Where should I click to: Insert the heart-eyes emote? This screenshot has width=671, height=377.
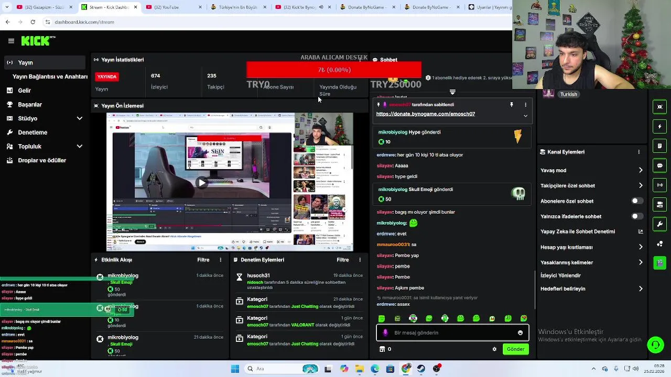click(524, 318)
